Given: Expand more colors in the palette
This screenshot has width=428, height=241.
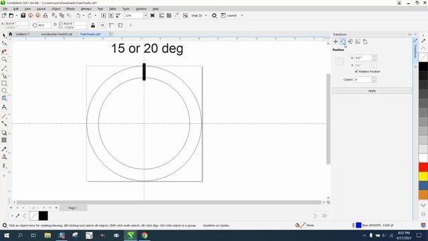Looking at the screenshot, I should 423,214.
